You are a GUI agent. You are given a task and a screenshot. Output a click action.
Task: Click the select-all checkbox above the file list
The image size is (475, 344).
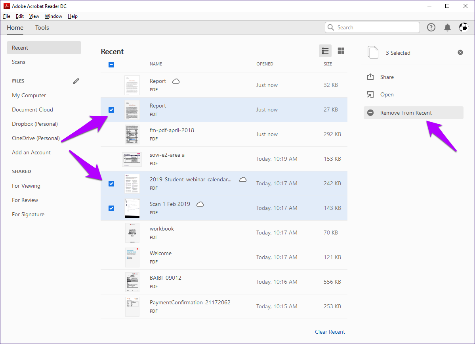pos(111,64)
